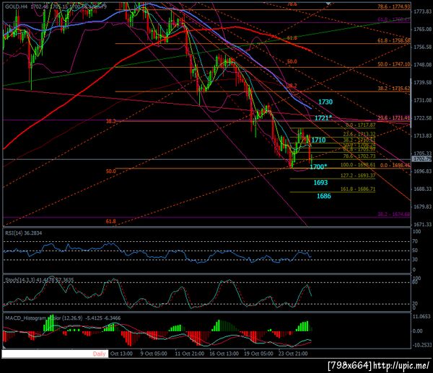Click the 23 Oct 21:00 time axis label
Image resolution: width=433 pixels, height=373 pixels.
point(293,354)
